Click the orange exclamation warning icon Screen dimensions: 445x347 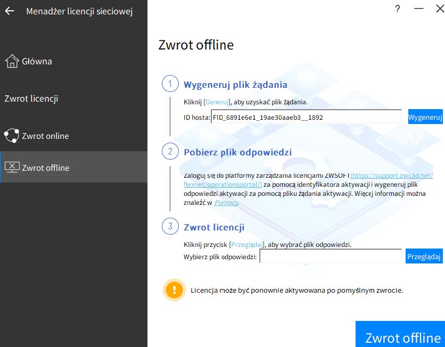click(174, 291)
